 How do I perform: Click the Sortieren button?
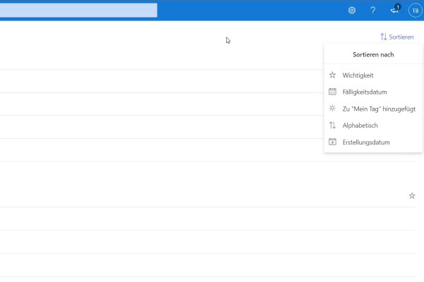[x=397, y=37]
